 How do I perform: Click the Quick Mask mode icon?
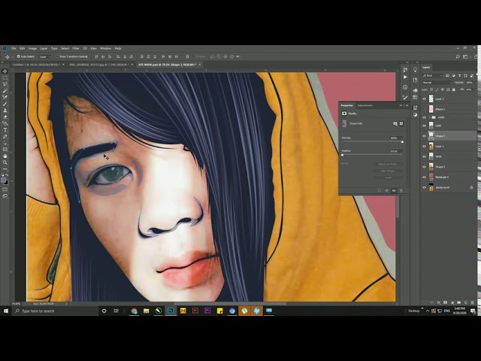pos(5,190)
